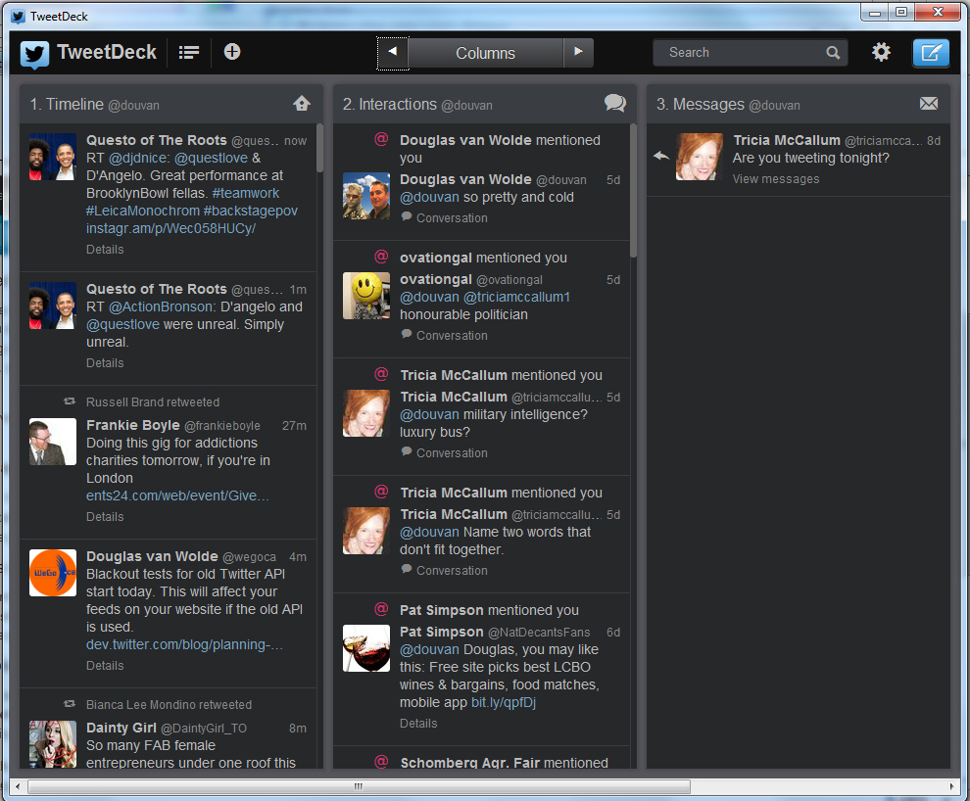
Task: Click Interactions column speech bubble icon
Action: pos(615,103)
